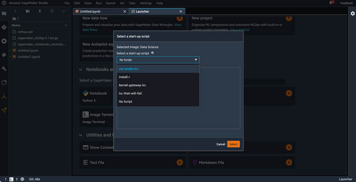Open the Help menu
Viewport: 356px width, 182px height.
(160, 3)
